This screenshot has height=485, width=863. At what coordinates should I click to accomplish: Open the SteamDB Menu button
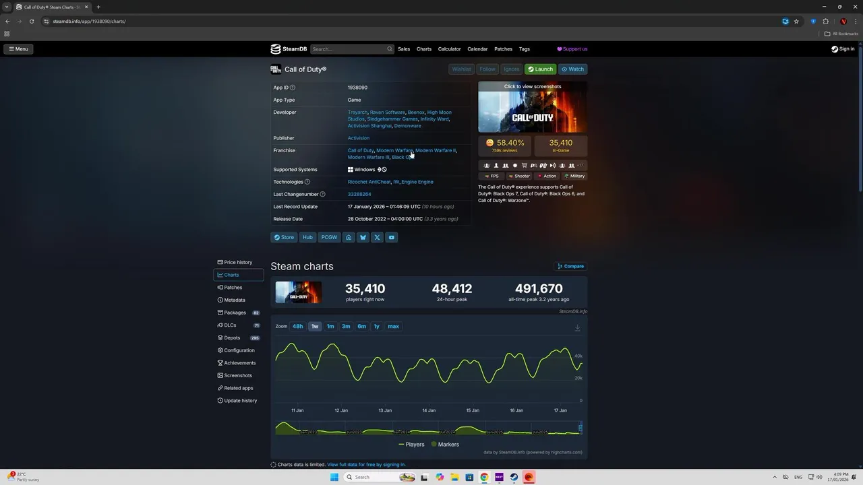click(19, 49)
